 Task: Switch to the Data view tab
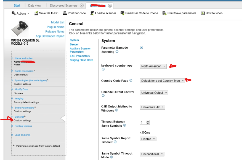pos(34,6)
